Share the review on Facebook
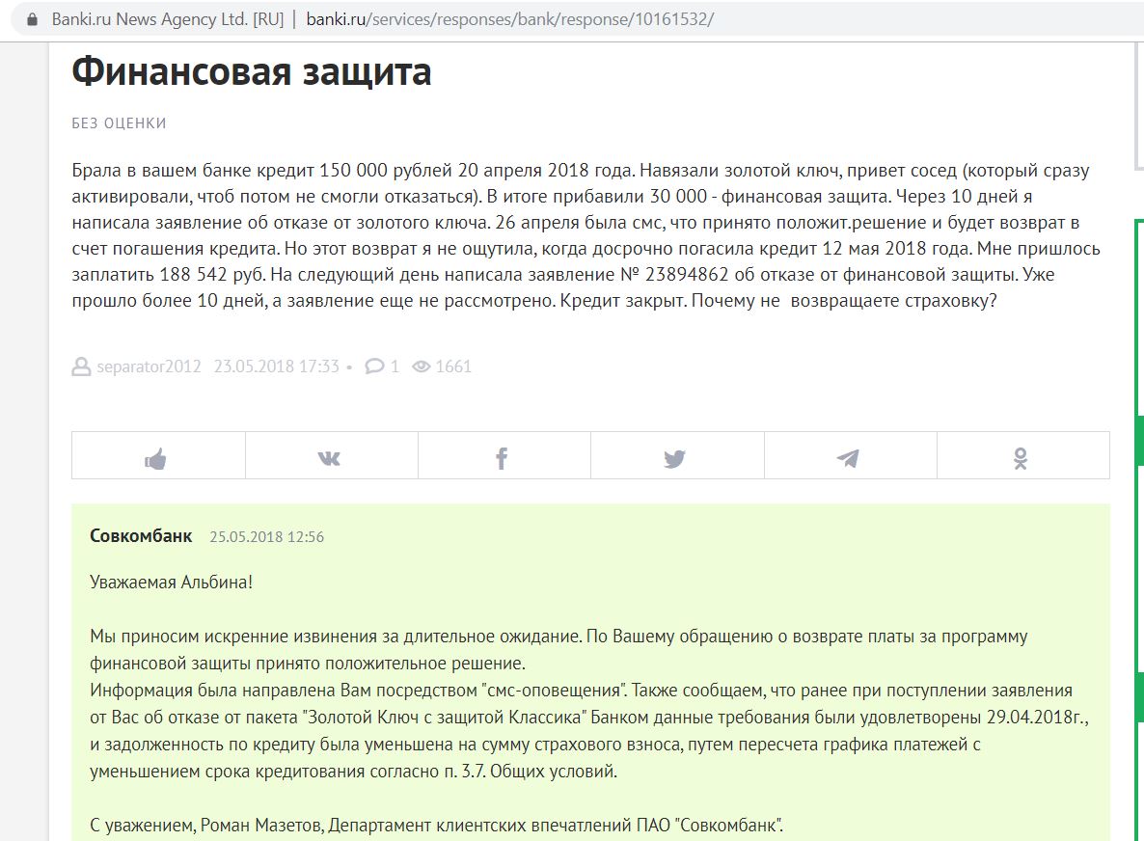 pos(502,459)
